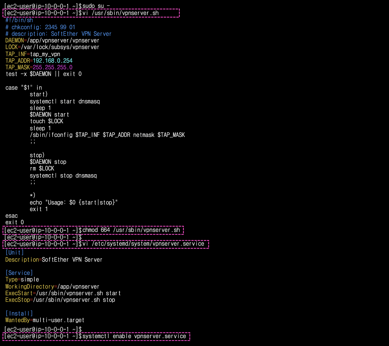Select the 'chmod 664' command line
Viewport: 389px width, 346px height.
pos(131,230)
